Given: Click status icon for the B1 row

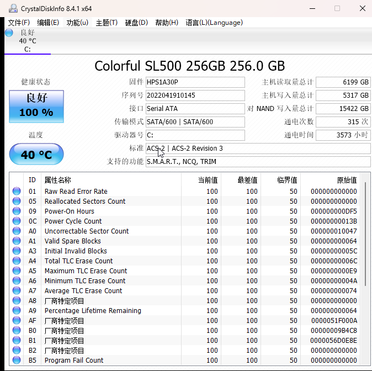Looking at the screenshot, I should (x=17, y=341).
